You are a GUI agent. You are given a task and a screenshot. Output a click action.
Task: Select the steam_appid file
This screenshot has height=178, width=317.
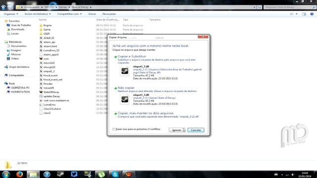(51, 54)
